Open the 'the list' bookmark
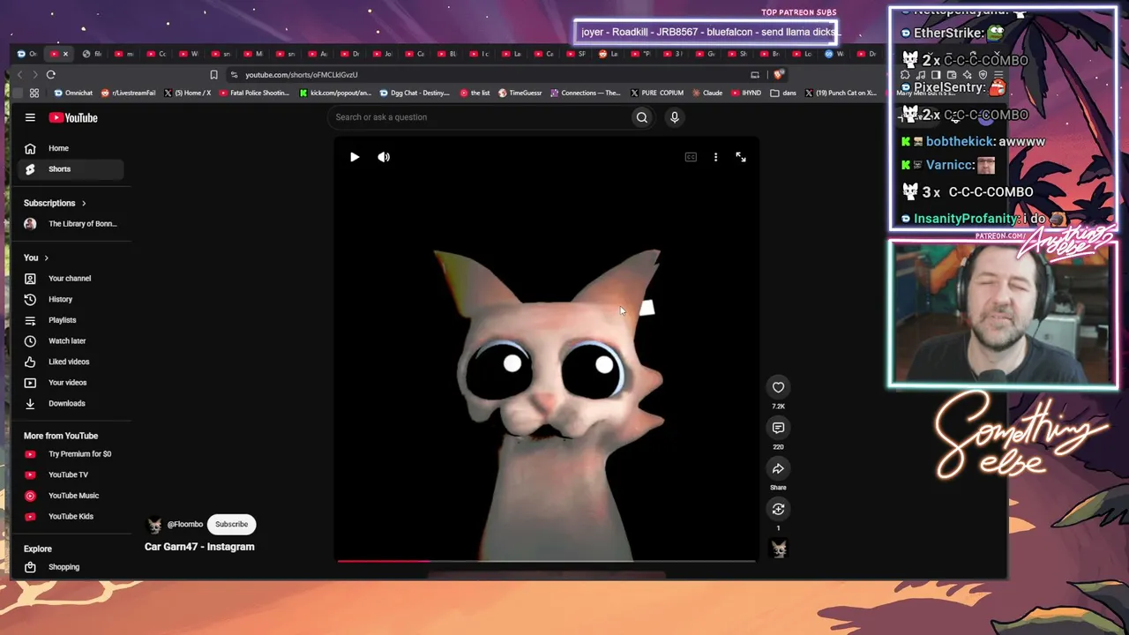 point(475,93)
